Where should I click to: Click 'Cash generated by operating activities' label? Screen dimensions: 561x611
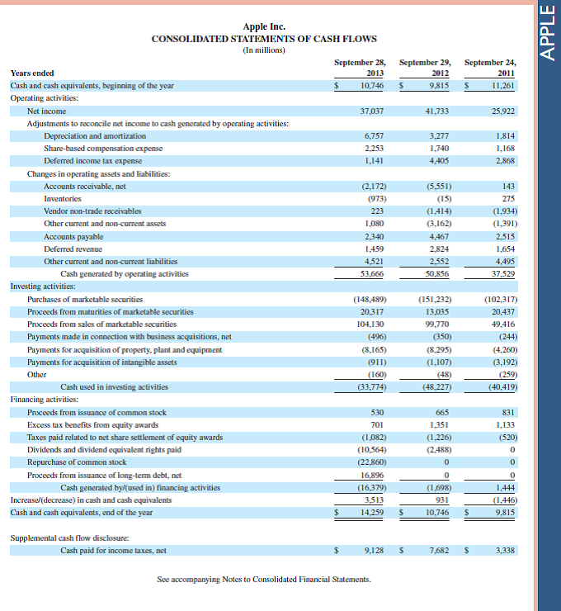(125, 274)
